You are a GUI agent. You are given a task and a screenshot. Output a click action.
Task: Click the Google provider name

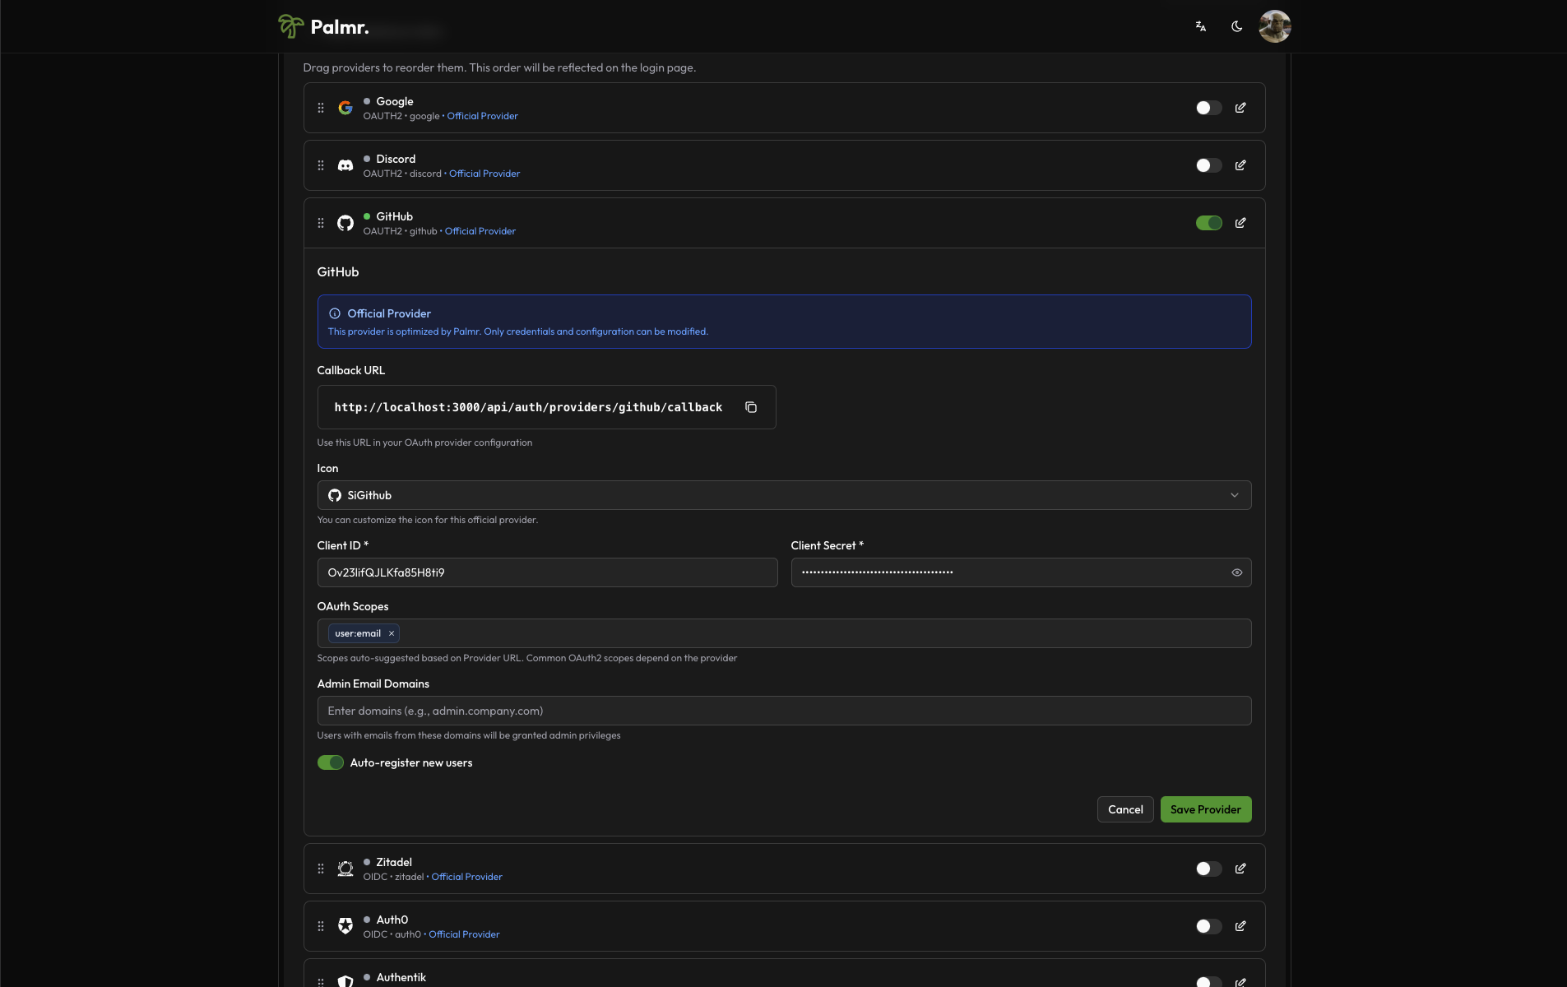(x=395, y=101)
